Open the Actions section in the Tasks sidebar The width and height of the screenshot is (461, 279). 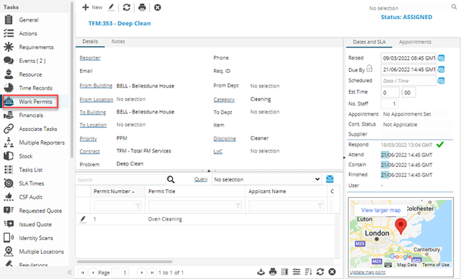pyautogui.click(x=28, y=34)
